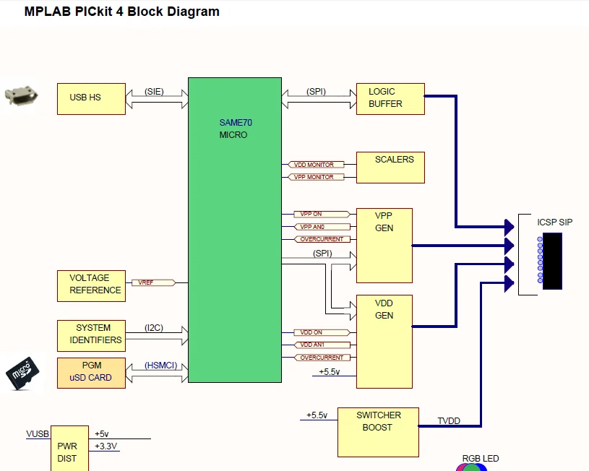Click the VPP GEN block

[384, 245]
